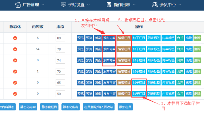Click the 广告管理 icon in top navigation
204x113 pixels.
pos(18,5)
